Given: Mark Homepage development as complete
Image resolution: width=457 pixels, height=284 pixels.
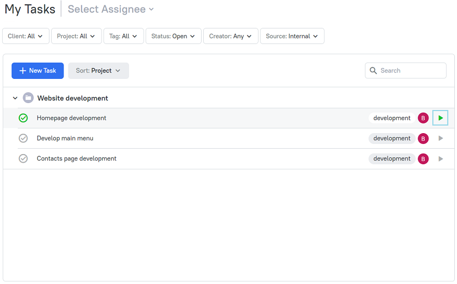Looking at the screenshot, I should click(23, 118).
